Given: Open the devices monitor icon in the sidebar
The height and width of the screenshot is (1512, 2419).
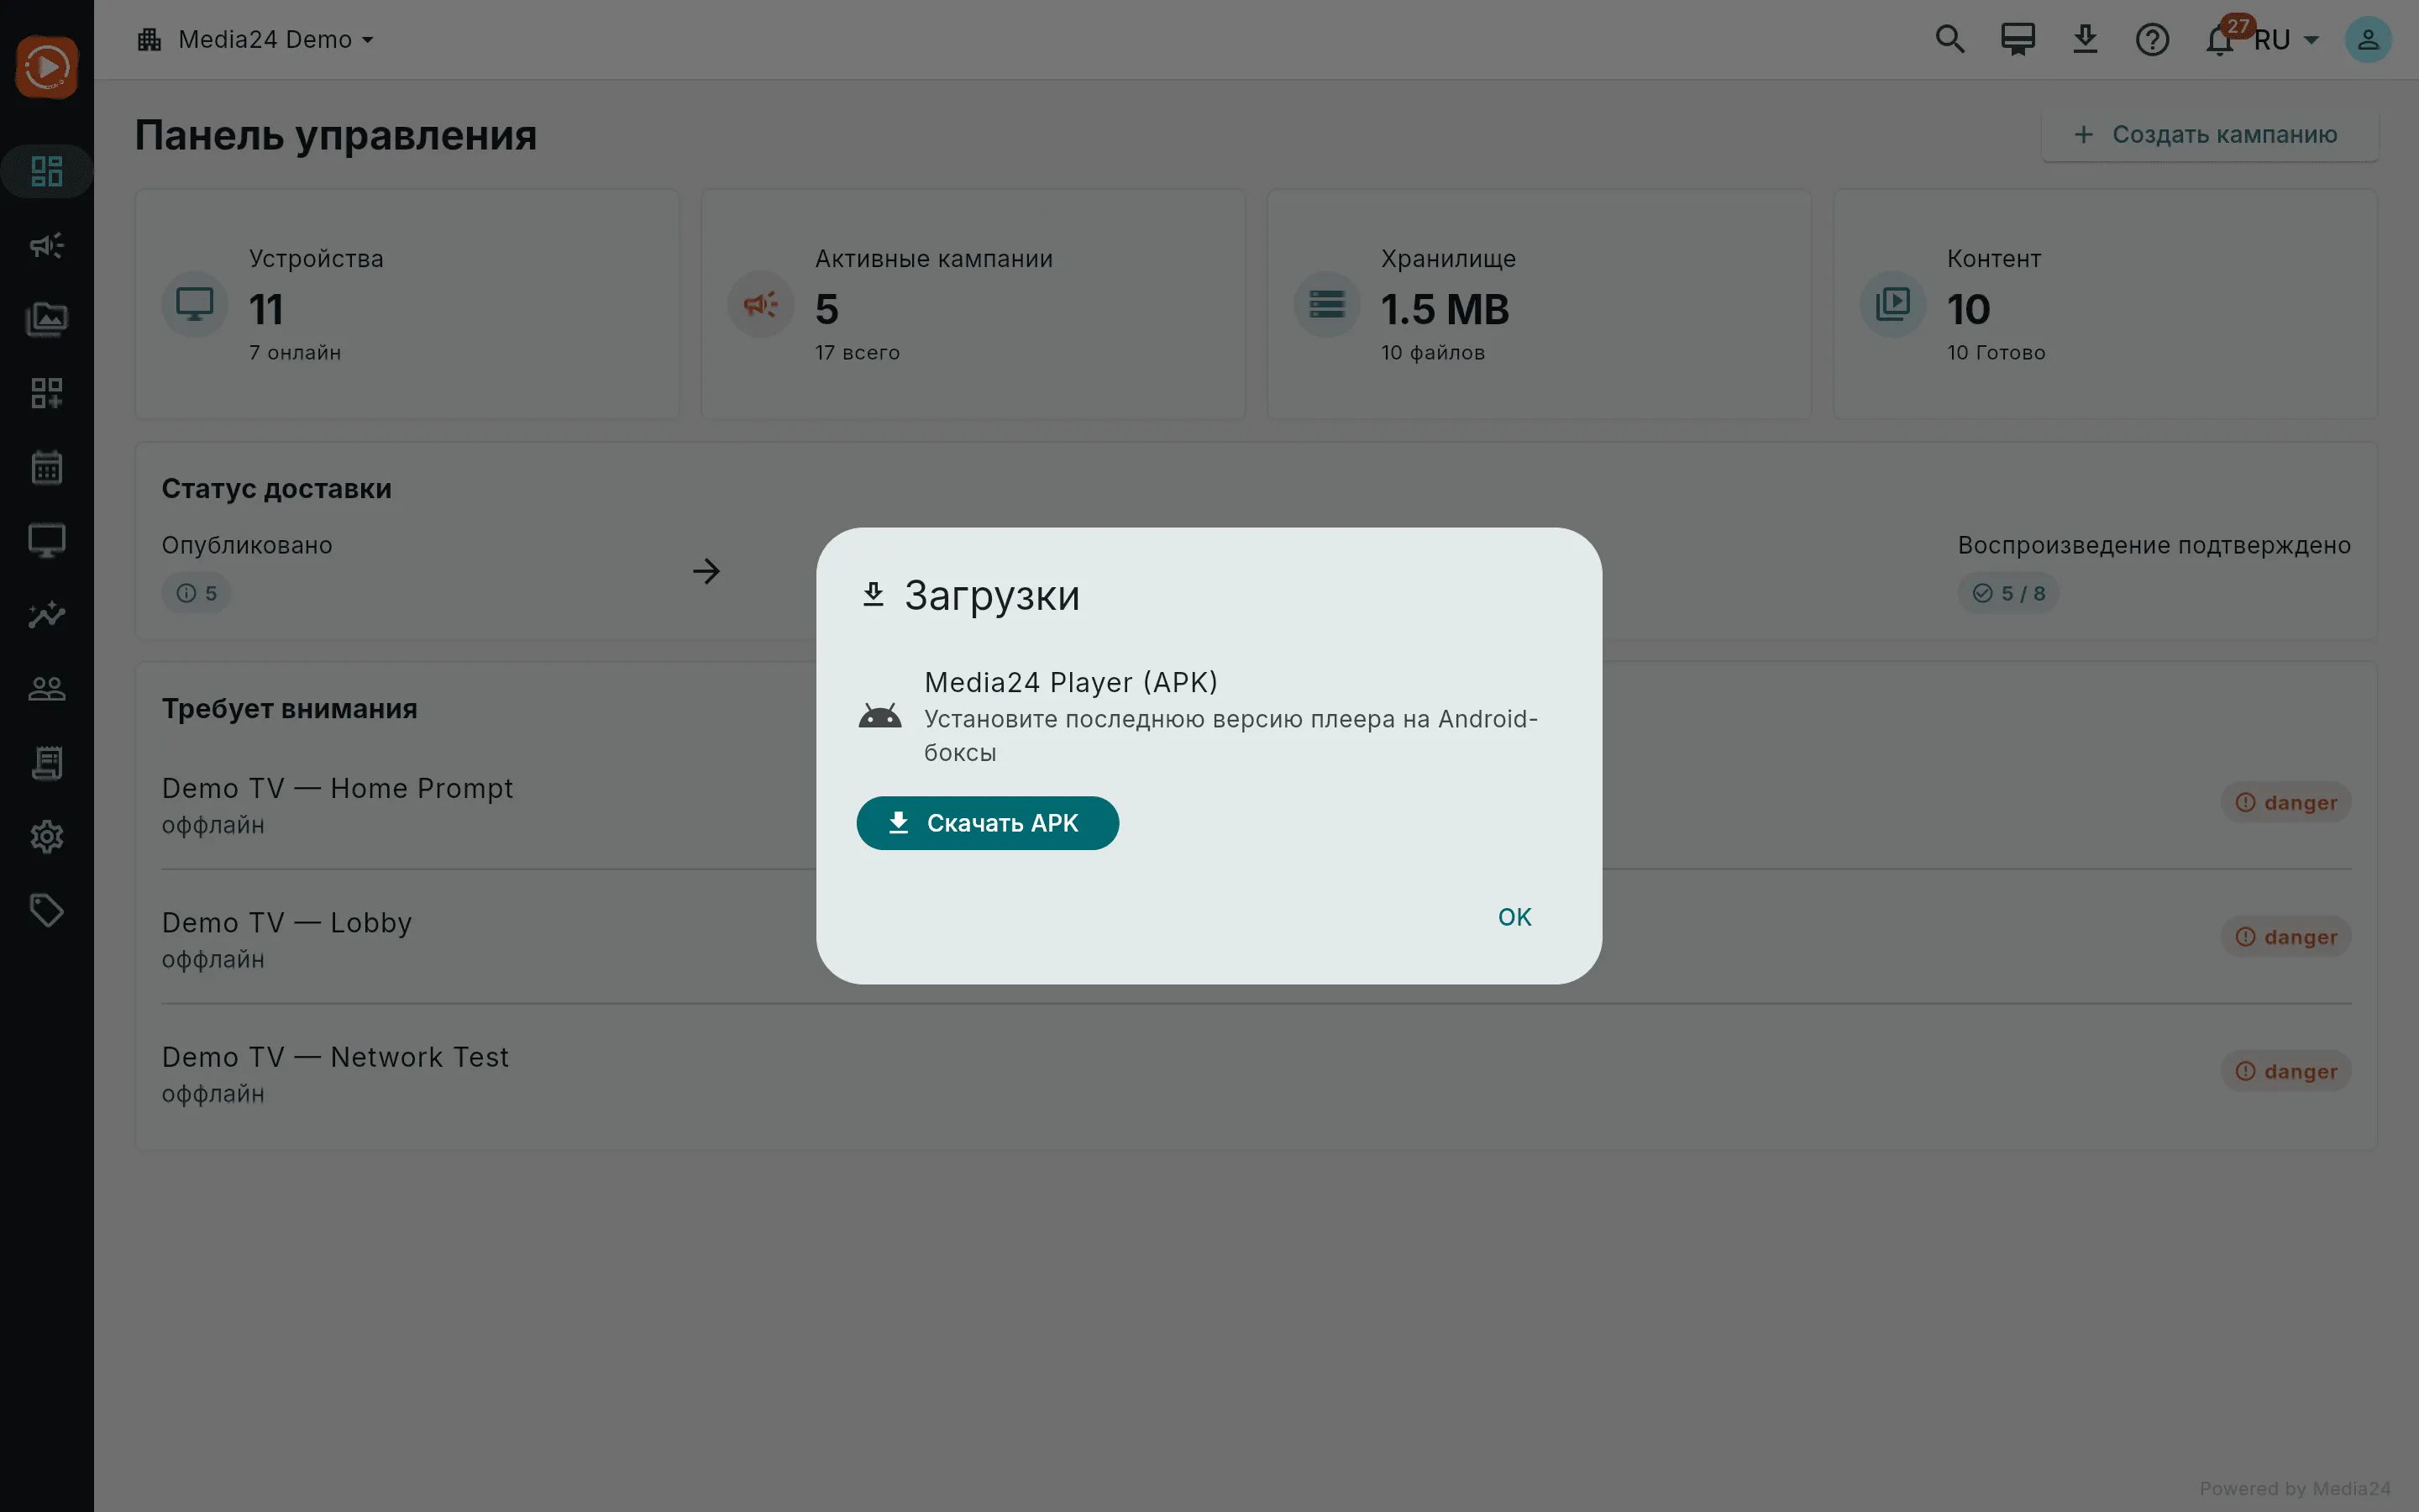Looking at the screenshot, I should 47,541.
